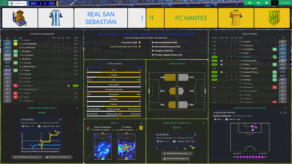Open the Analyse panel dropdown chevron
Screen dimensions: 292x164
pos(141,123)
